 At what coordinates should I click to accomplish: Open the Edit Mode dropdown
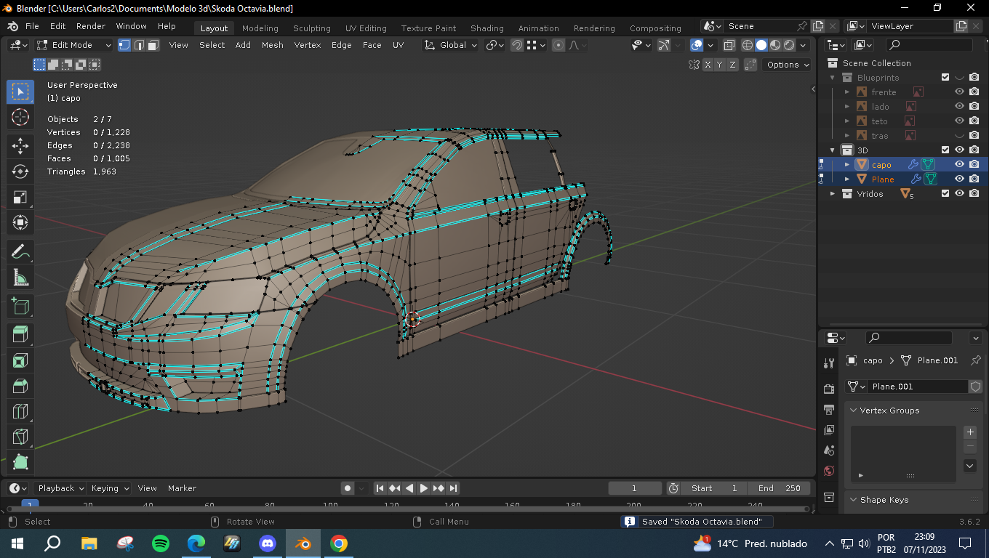click(x=74, y=45)
